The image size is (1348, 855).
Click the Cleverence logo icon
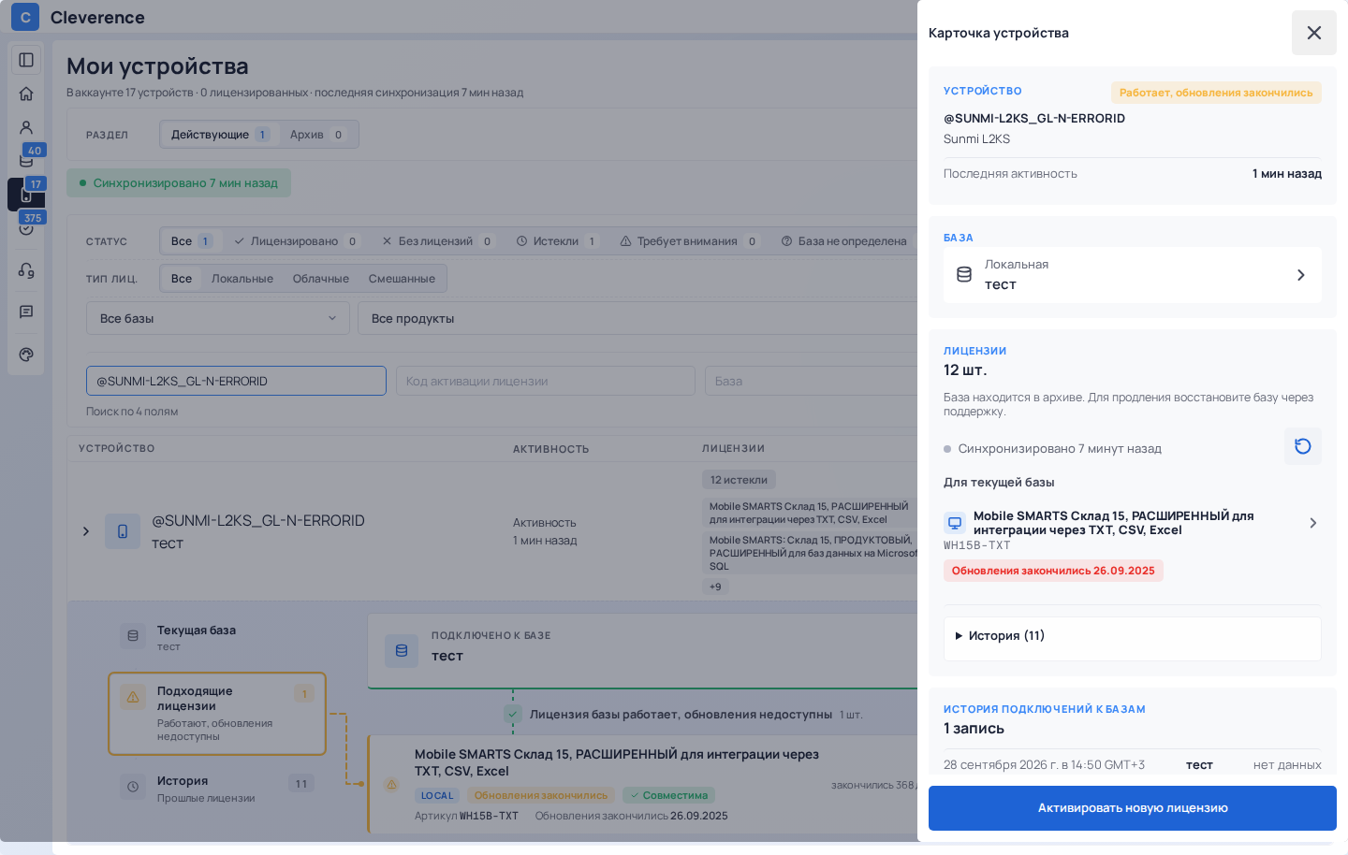25,17
